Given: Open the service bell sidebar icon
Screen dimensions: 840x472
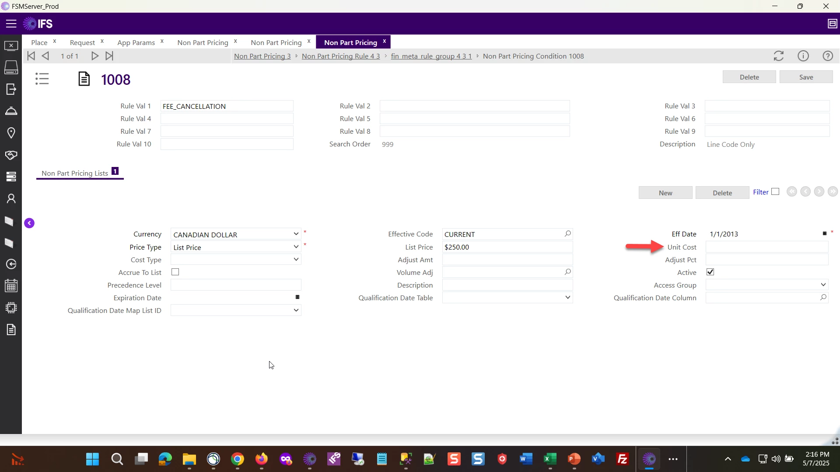Looking at the screenshot, I should click(11, 111).
